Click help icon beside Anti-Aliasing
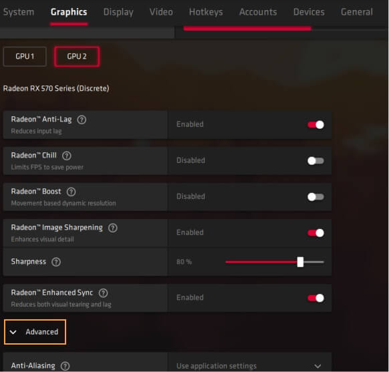This screenshot has width=389, height=372. coord(66,366)
